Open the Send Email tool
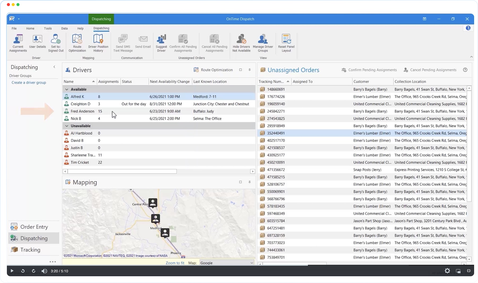The height and width of the screenshot is (283, 478). tap(143, 43)
